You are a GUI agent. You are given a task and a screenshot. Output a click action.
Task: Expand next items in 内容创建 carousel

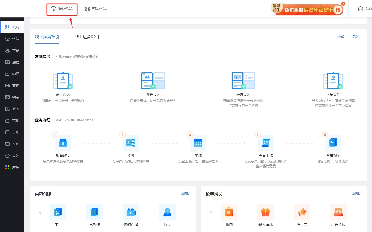[185, 213]
